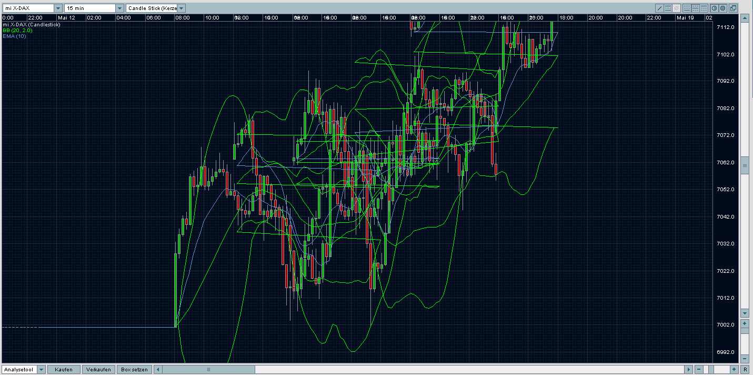Image resolution: width=753 pixels, height=375 pixels.
Task: Reset chart view with the R button
Action: click(x=745, y=369)
